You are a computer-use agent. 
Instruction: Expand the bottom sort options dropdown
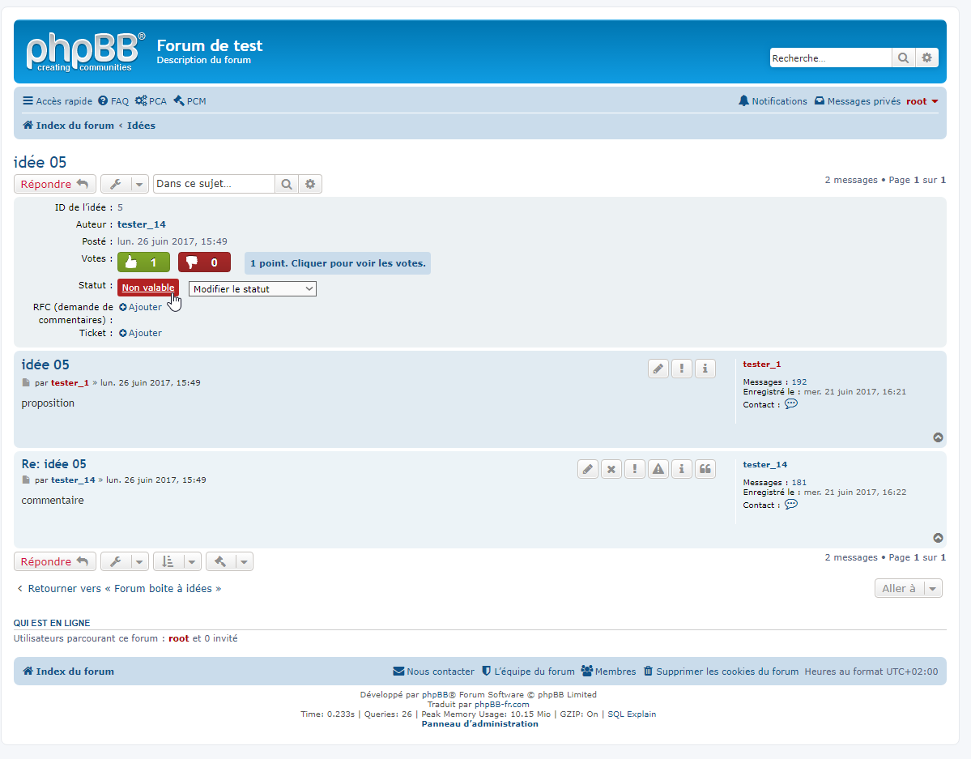(177, 561)
